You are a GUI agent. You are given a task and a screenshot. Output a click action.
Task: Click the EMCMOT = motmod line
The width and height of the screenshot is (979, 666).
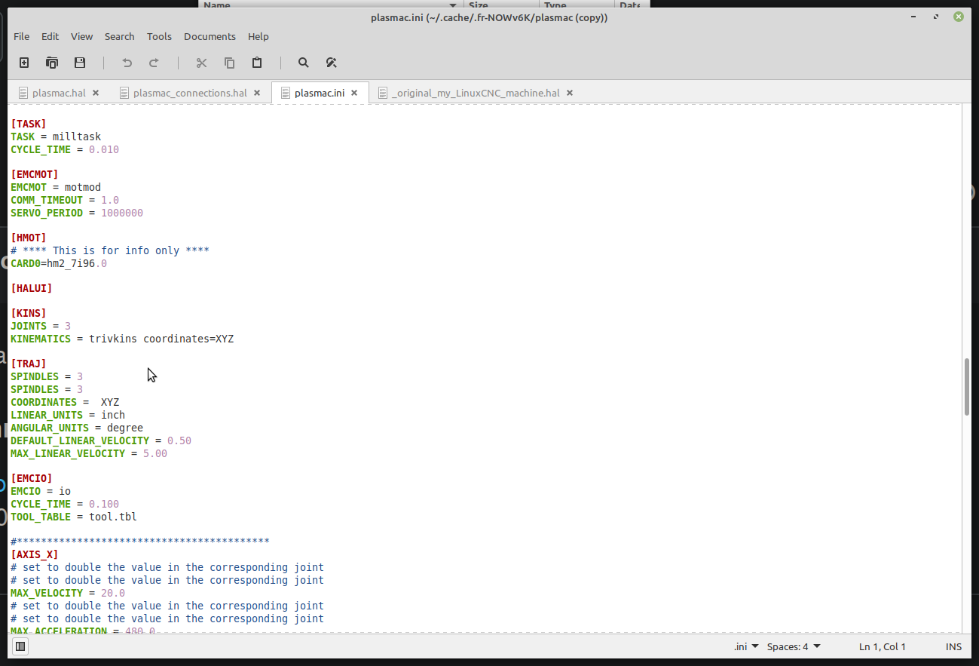point(56,187)
